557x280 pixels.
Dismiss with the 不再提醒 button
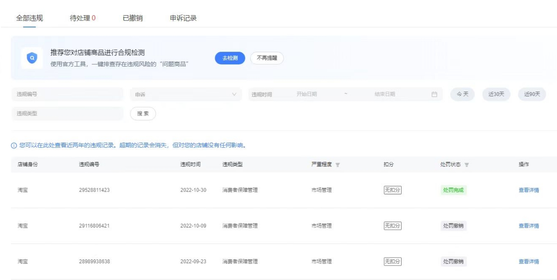pyautogui.click(x=267, y=58)
